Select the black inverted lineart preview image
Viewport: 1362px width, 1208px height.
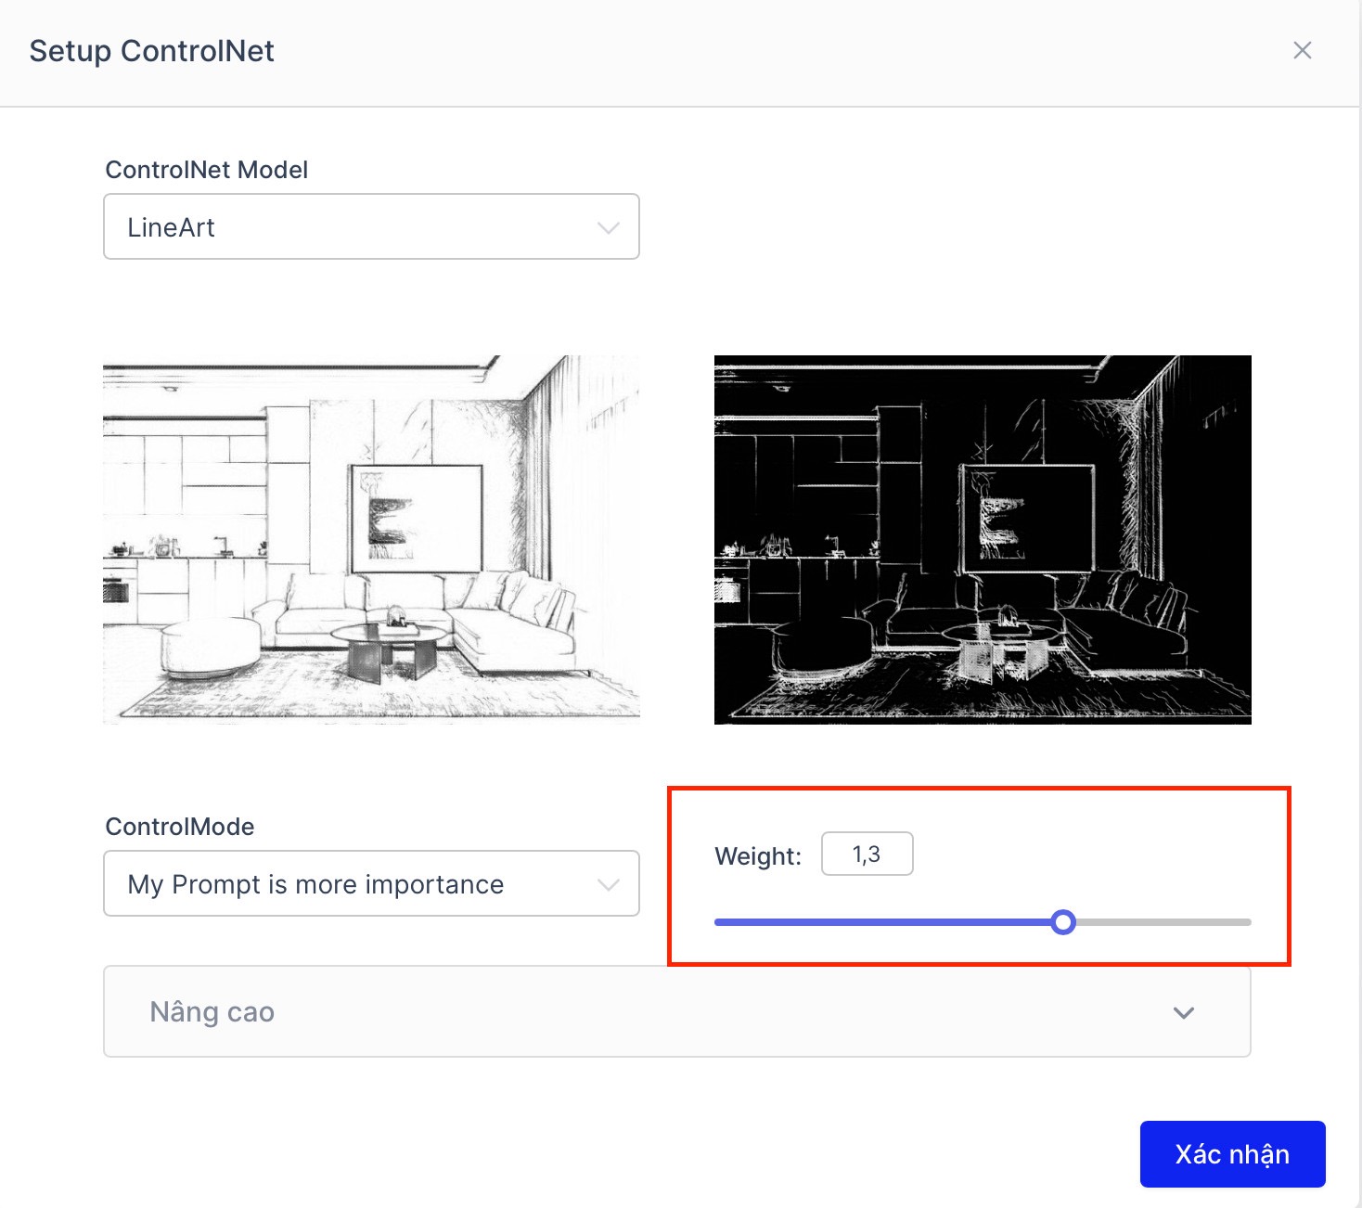tap(983, 538)
